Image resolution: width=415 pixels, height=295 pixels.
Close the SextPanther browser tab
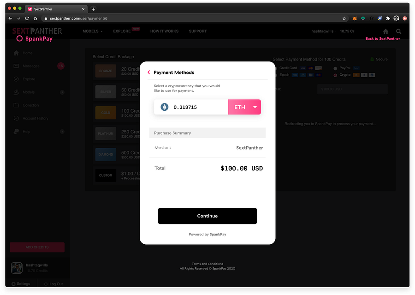(83, 9)
